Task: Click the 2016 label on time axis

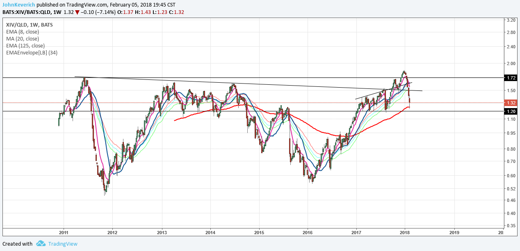Action: (308, 232)
